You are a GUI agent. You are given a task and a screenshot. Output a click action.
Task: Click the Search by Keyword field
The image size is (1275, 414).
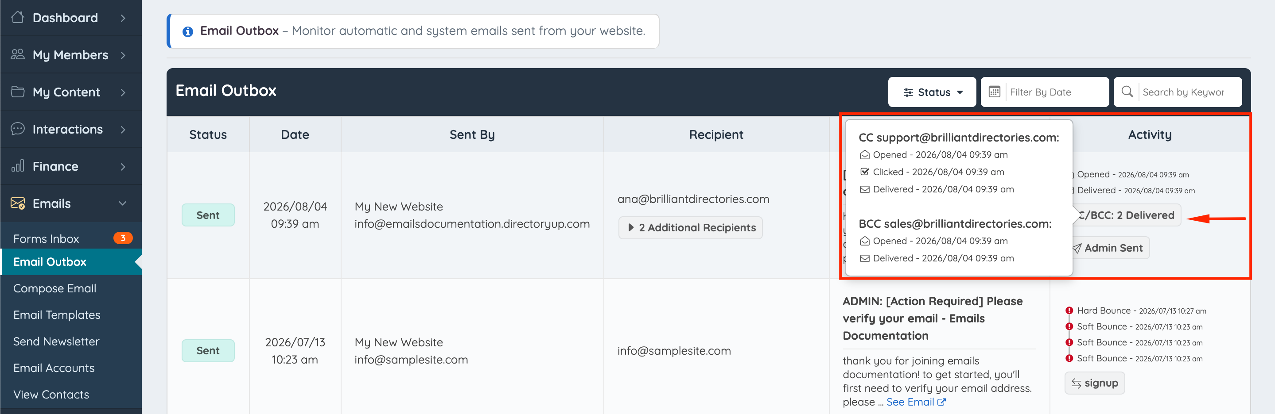tap(1178, 92)
